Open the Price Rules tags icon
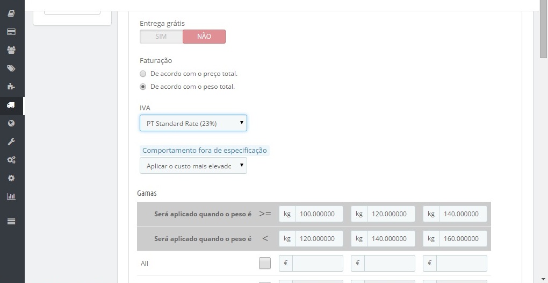This screenshot has height=283, width=548. coord(11,68)
